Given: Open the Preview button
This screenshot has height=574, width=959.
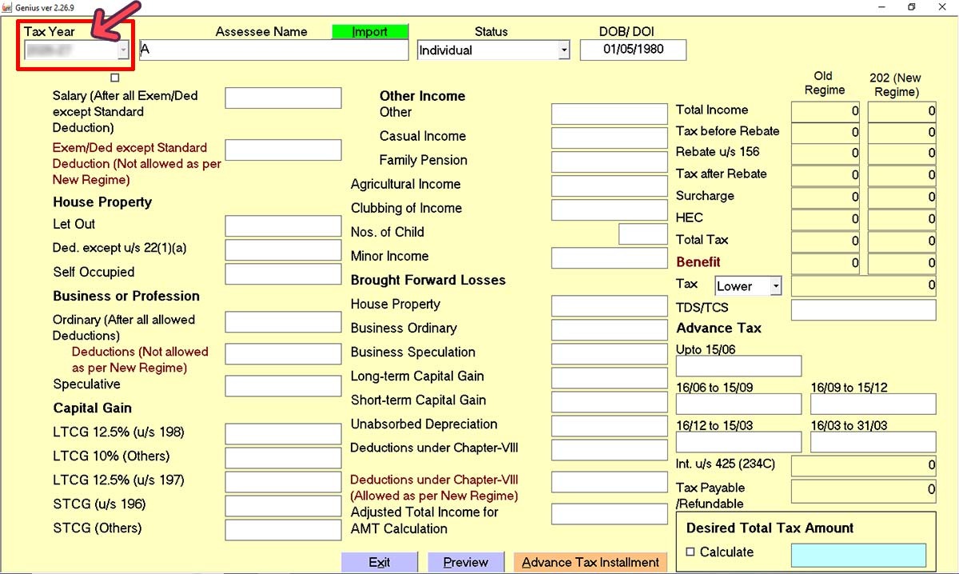Looking at the screenshot, I should pos(466,562).
